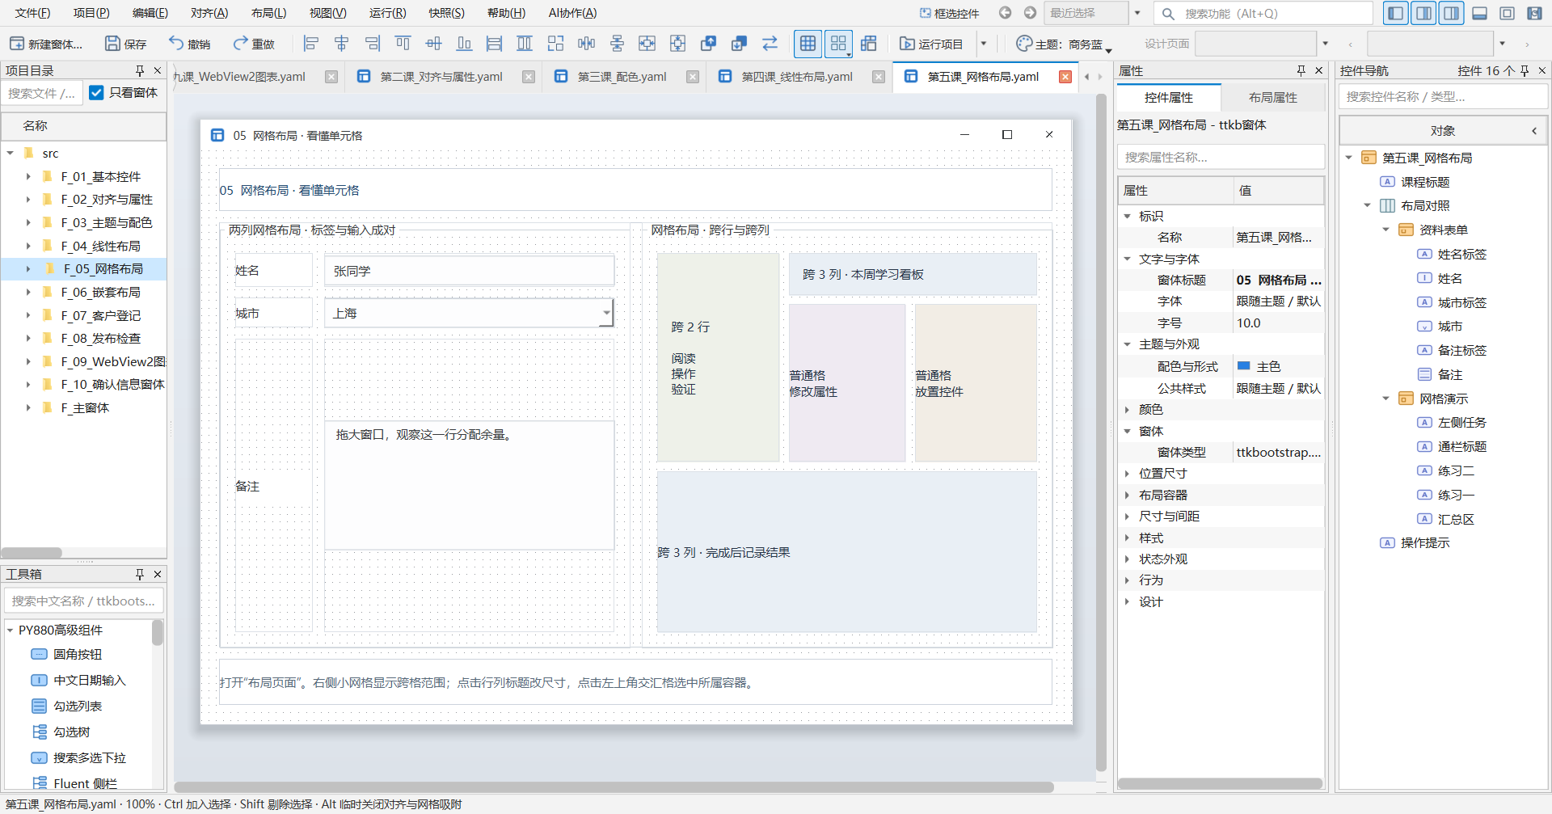The image size is (1552, 814).
Task: Toggle the snap-to-grid tiles button
Action: click(838, 44)
